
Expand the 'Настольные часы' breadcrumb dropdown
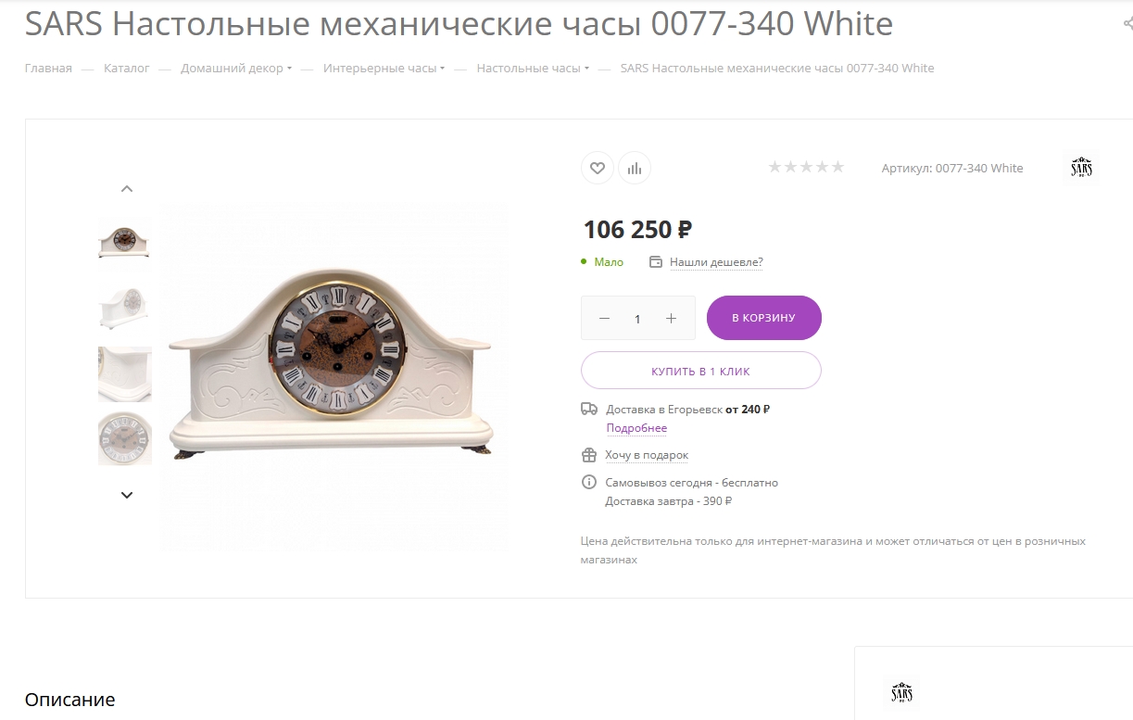[586, 69]
